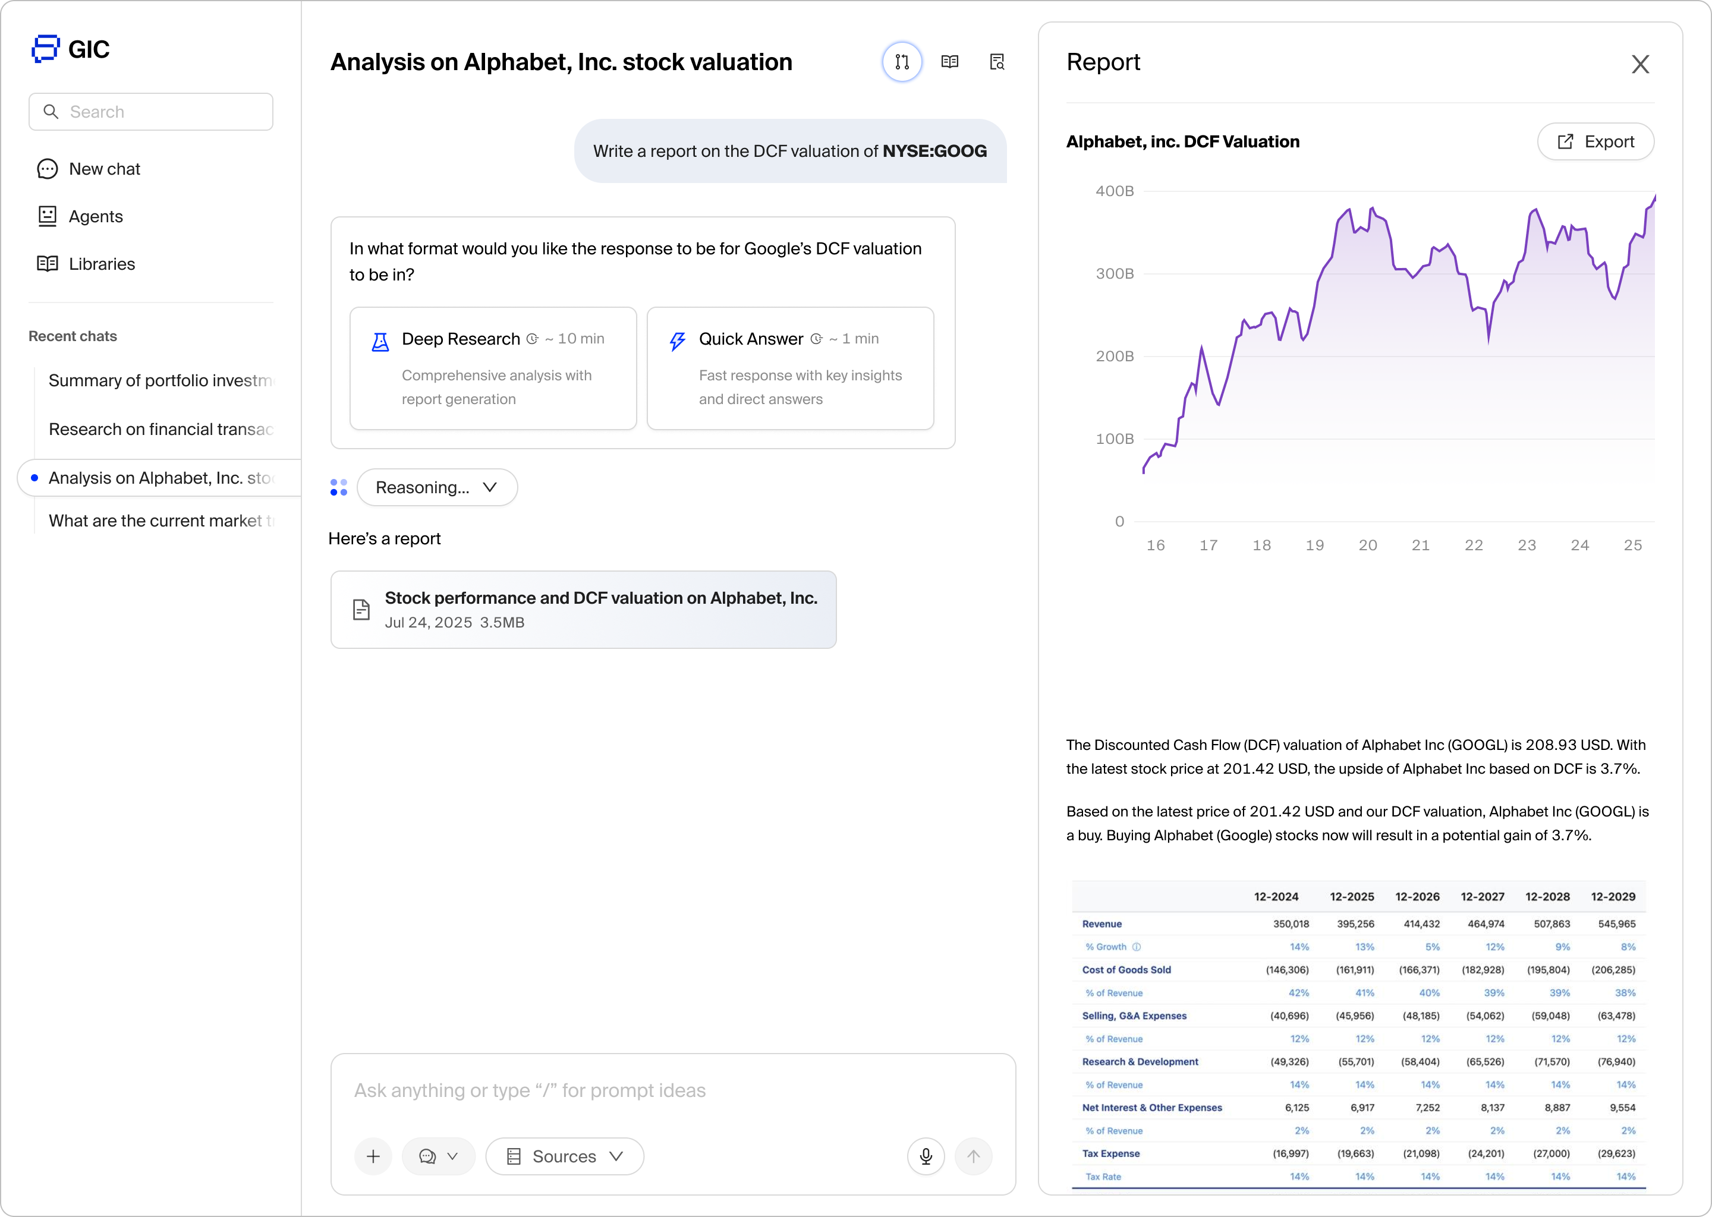Click the Selling, G&A Expenses label

(x=1134, y=1016)
